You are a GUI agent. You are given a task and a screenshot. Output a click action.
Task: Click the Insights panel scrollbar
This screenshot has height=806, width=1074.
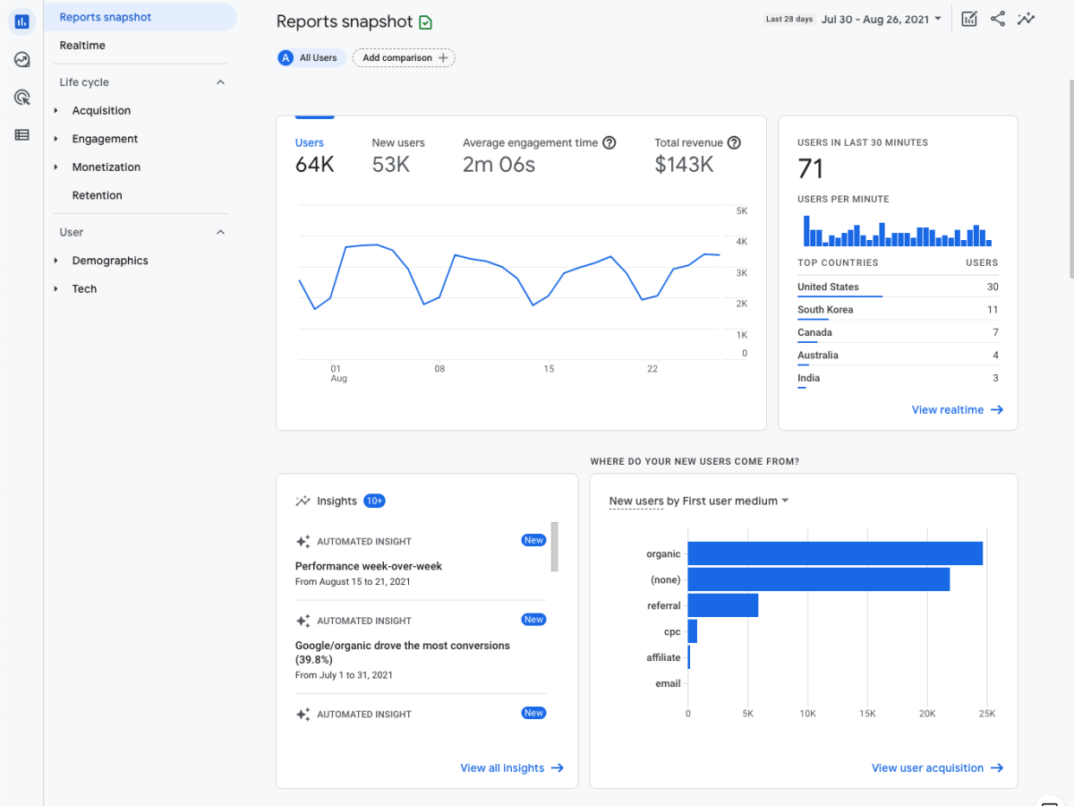click(x=555, y=546)
